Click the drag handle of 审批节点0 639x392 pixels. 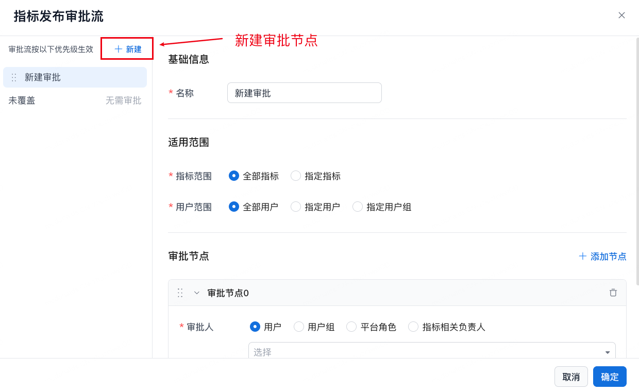coord(180,293)
